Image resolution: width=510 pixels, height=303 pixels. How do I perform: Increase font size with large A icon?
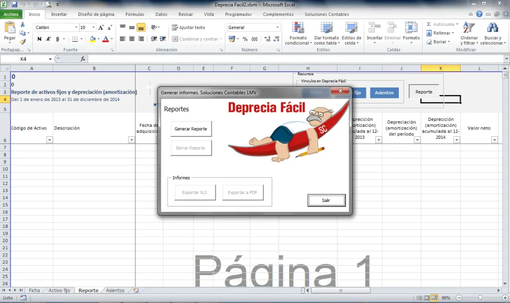[x=101, y=27]
